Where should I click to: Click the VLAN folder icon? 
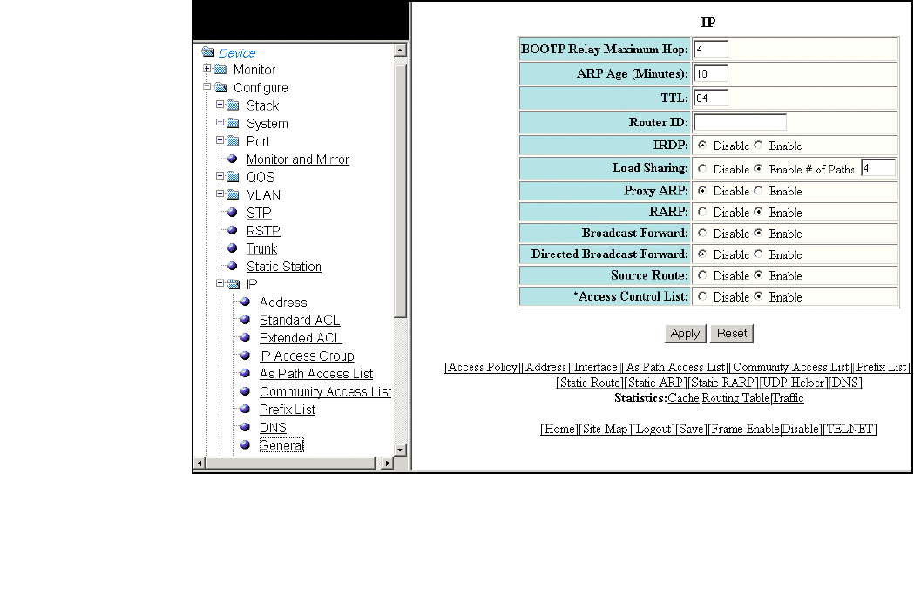coord(234,195)
